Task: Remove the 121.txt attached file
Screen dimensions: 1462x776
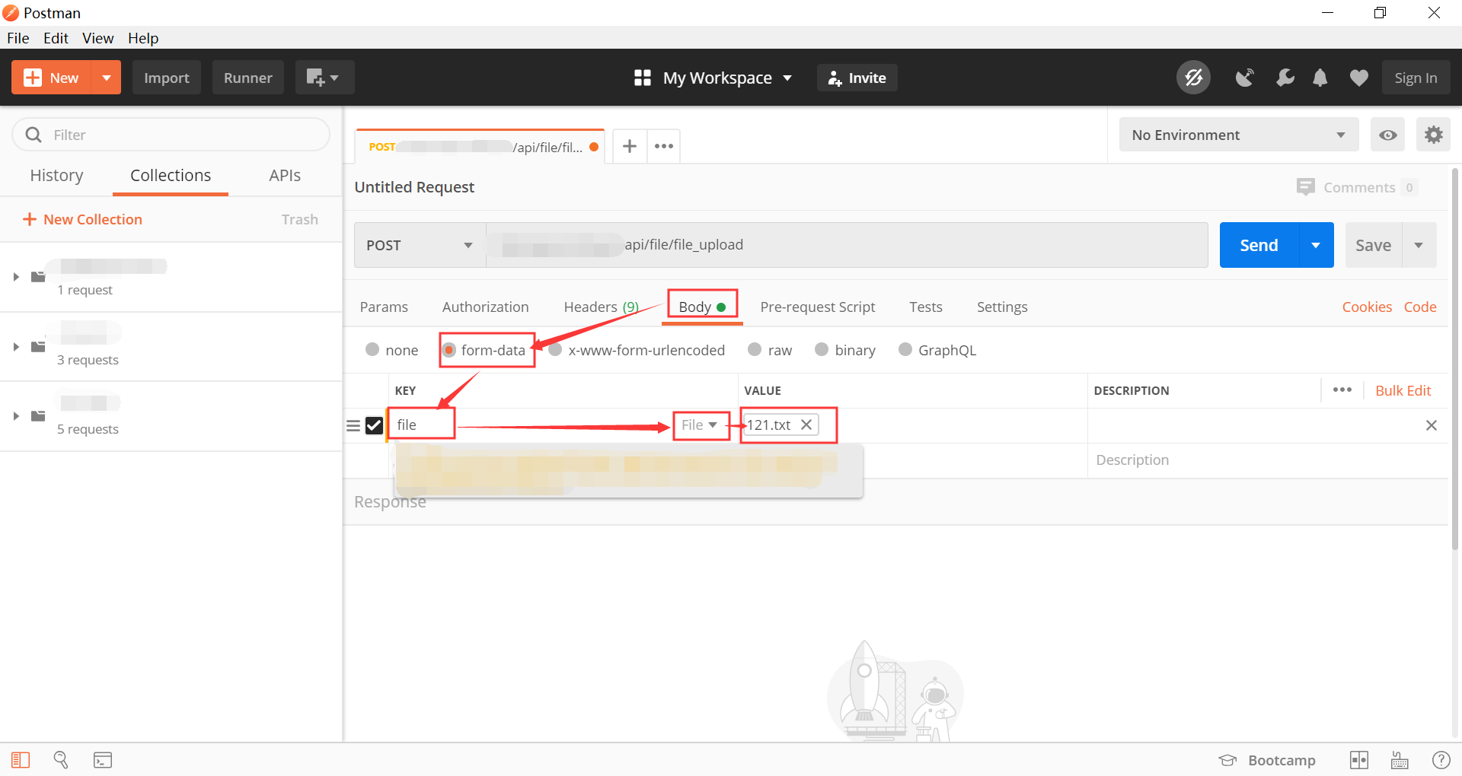Action: pos(806,425)
